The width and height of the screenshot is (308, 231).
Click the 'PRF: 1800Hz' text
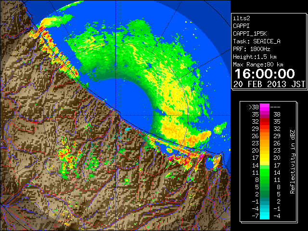pyautogui.click(x=251, y=49)
